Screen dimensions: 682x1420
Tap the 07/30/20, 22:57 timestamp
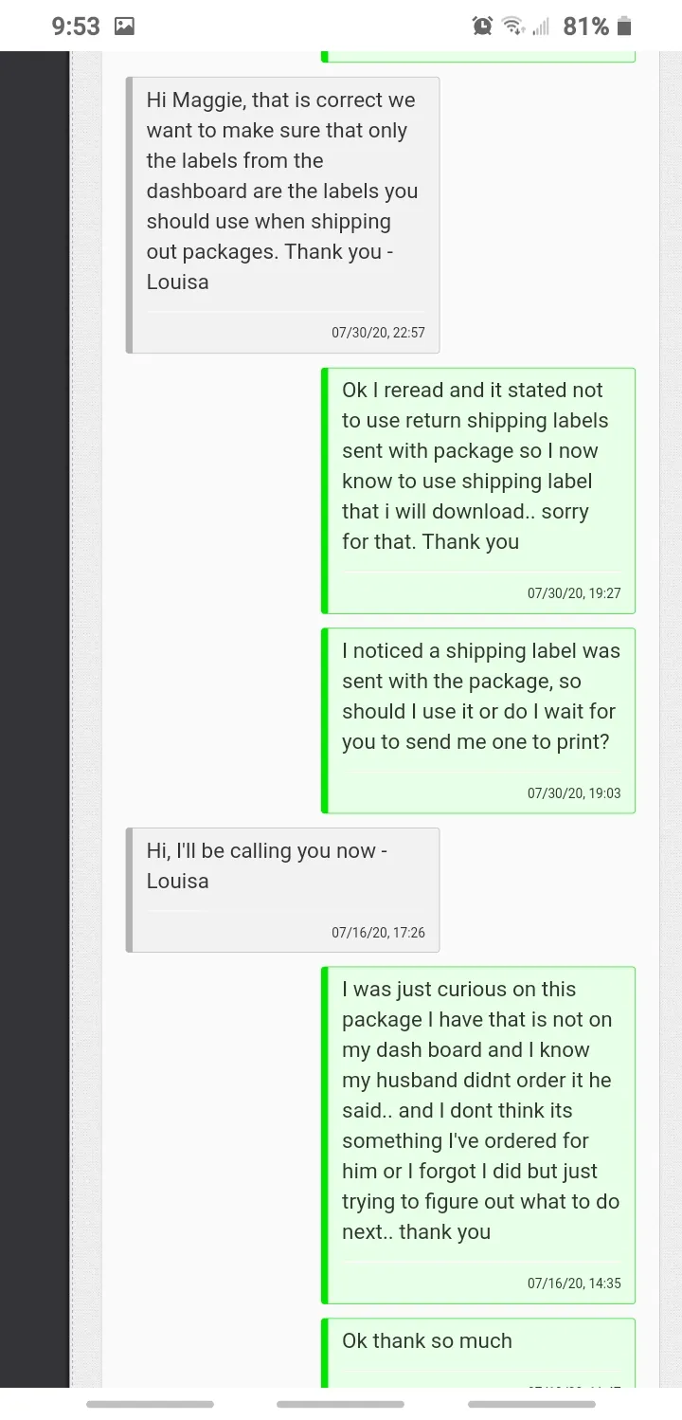[x=378, y=333]
